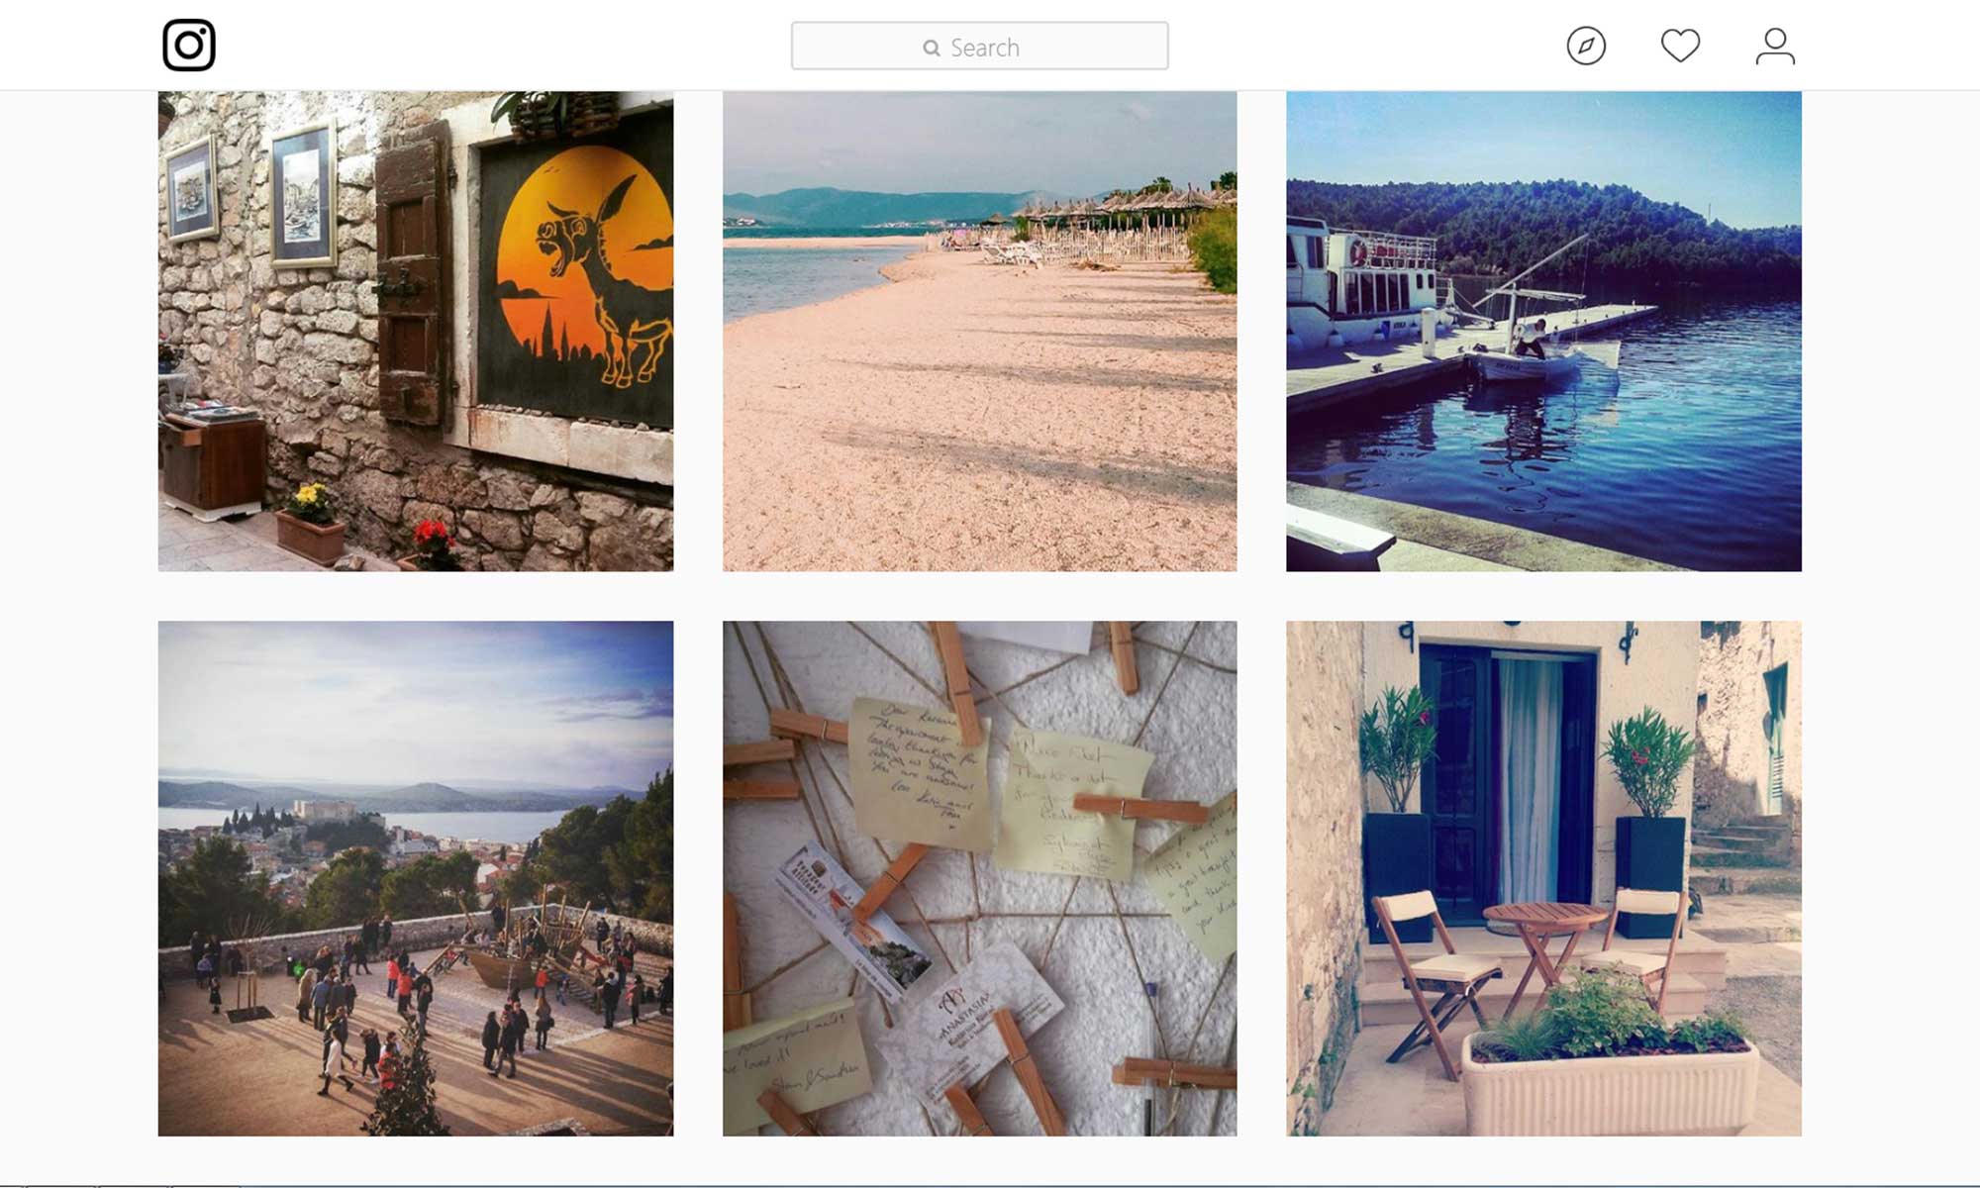1980x1188 pixels.
Task: Open the fortress crowd overlook photo
Action: tap(416, 878)
